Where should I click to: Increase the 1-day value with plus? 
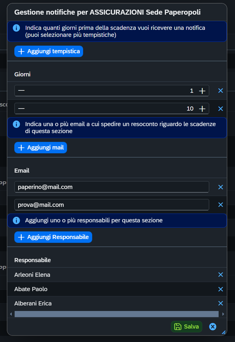[202, 91]
